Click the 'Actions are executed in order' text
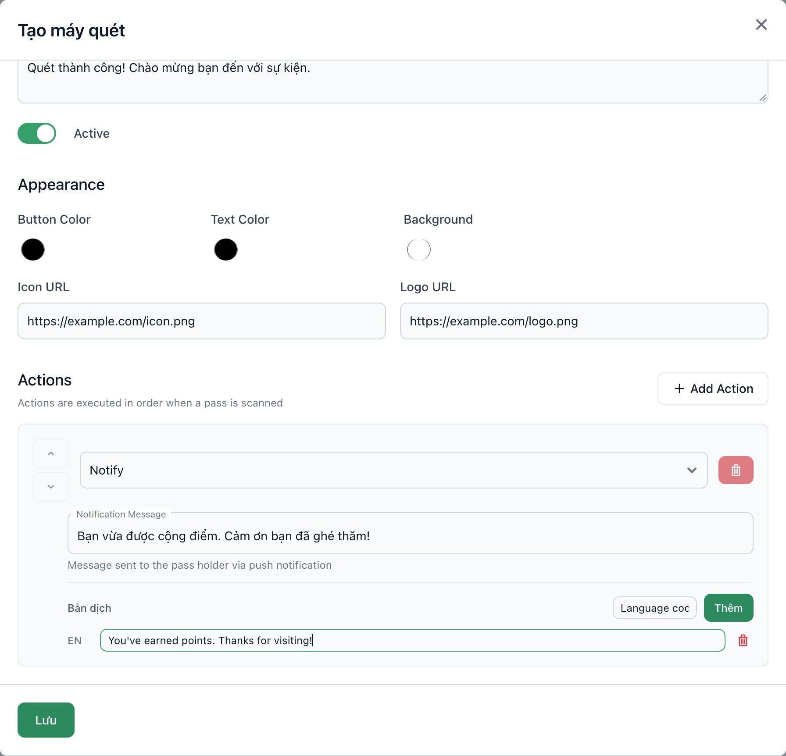This screenshot has height=756, width=786. tap(150, 403)
